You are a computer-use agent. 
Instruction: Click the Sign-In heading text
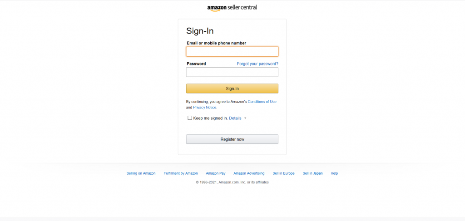click(200, 31)
